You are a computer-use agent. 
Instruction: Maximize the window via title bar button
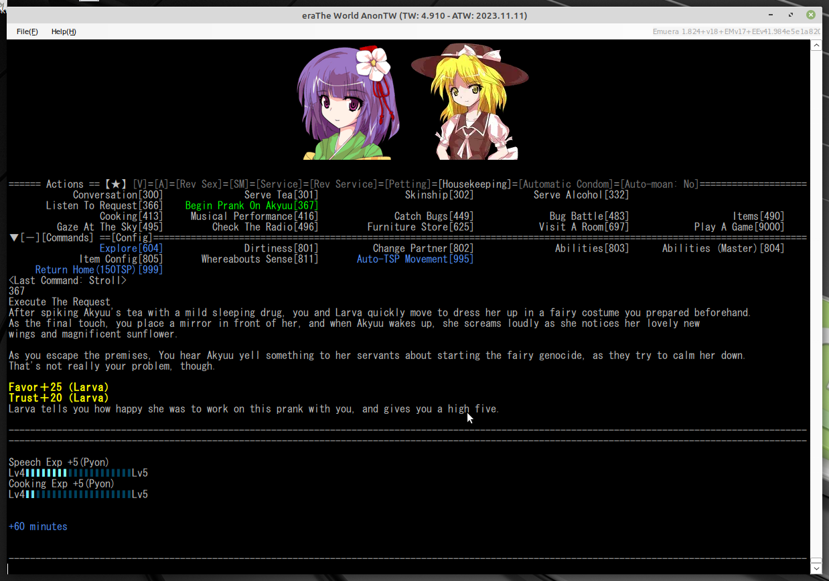click(x=791, y=15)
